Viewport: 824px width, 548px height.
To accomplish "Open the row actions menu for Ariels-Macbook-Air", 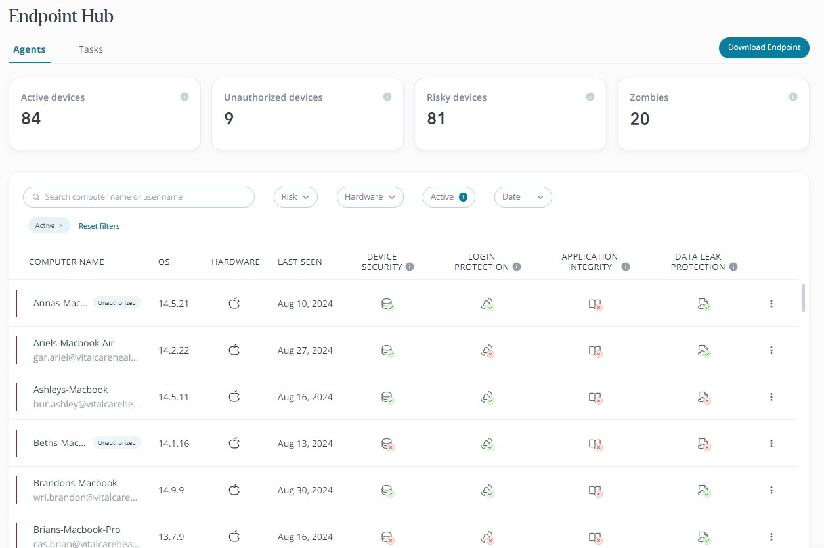I will pyautogui.click(x=771, y=350).
